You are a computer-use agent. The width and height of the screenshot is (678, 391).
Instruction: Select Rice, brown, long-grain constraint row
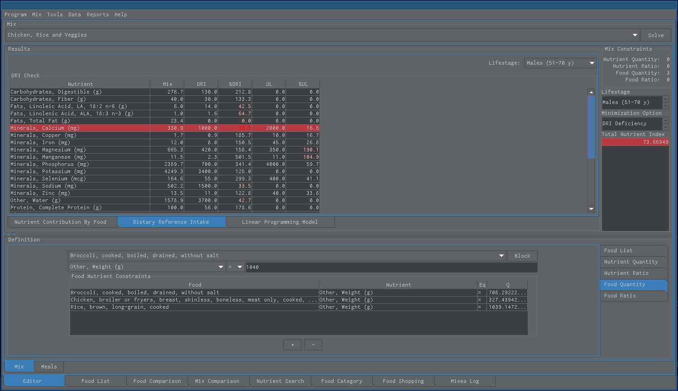click(x=299, y=307)
